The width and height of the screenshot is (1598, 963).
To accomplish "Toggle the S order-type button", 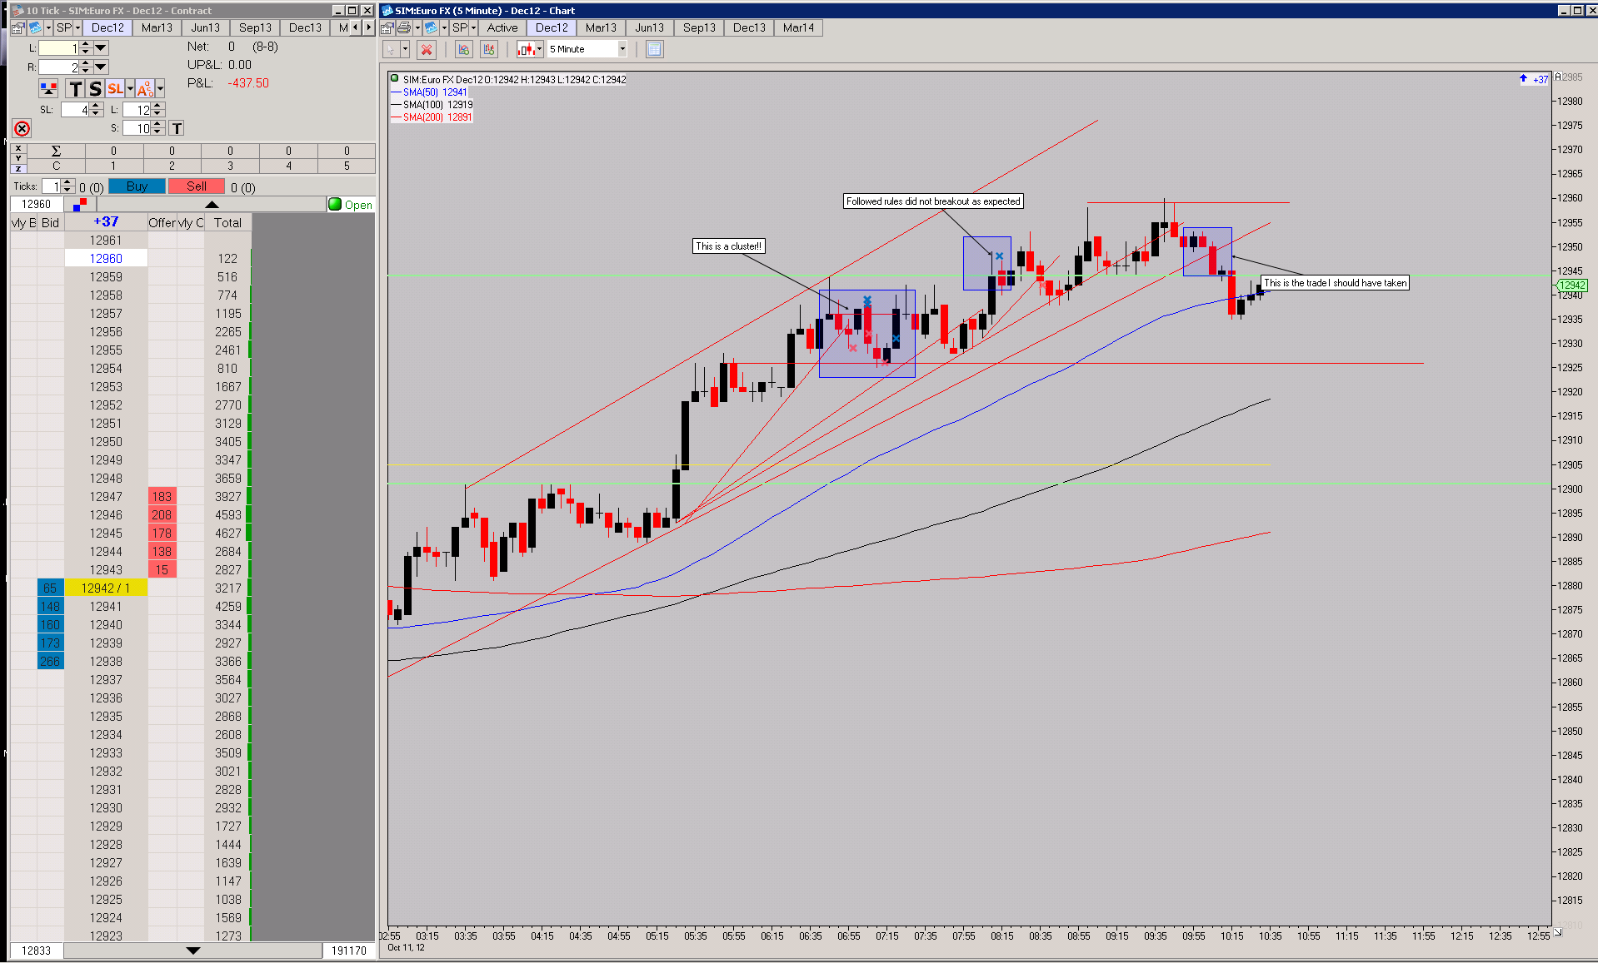I will tap(95, 88).
